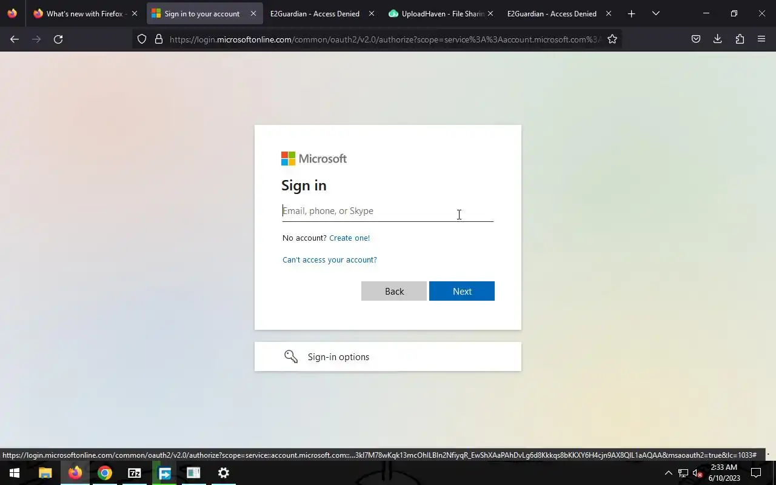Open a new browser tab
Screen dimensions: 776x485
click(x=631, y=13)
